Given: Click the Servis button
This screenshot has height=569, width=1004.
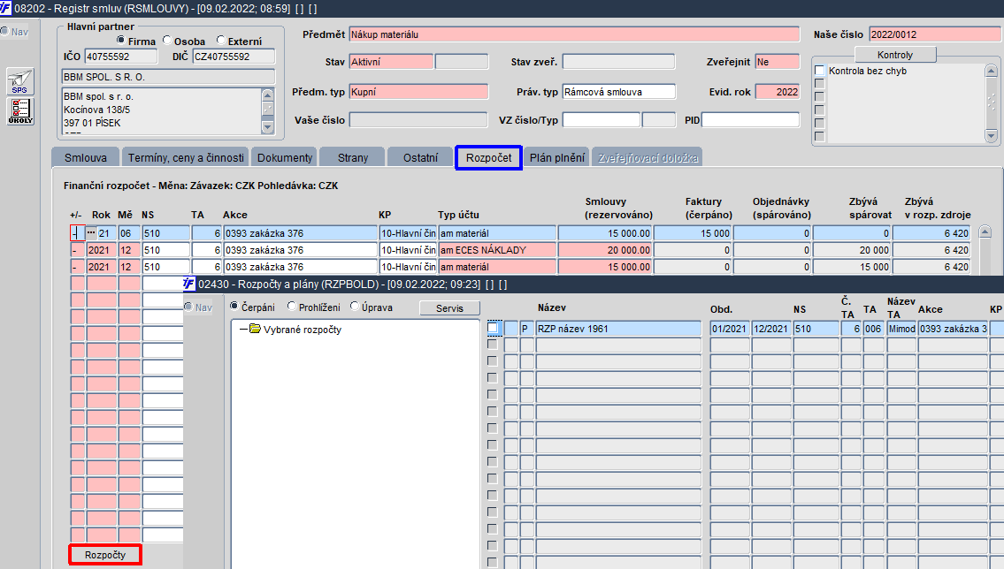Looking at the screenshot, I should (449, 308).
